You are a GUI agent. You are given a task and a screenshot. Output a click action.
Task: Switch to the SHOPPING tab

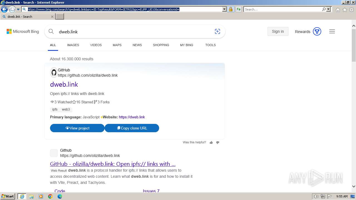[x=161, y=45]
